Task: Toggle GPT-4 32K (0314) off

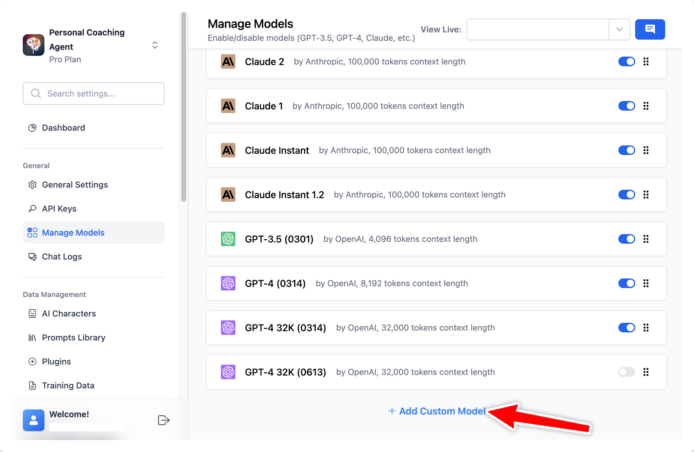Action: coord(627,327)
